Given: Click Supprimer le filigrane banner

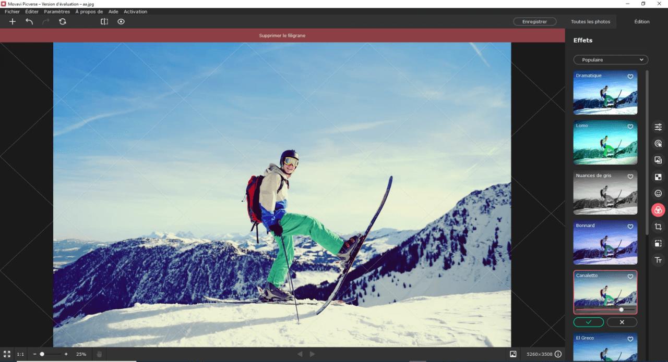Looking at the screenshot, I should (282, 35).
